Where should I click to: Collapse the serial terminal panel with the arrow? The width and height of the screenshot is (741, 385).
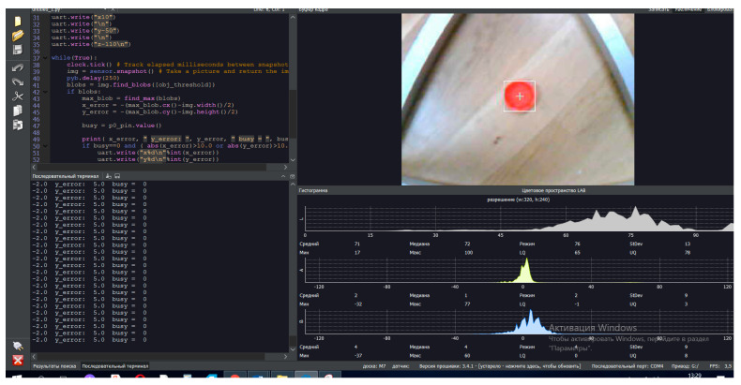[x=283, y=176]
